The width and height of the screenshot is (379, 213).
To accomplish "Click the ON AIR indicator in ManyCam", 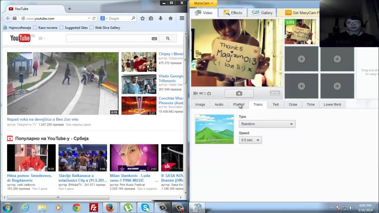I will pos(275,93).
